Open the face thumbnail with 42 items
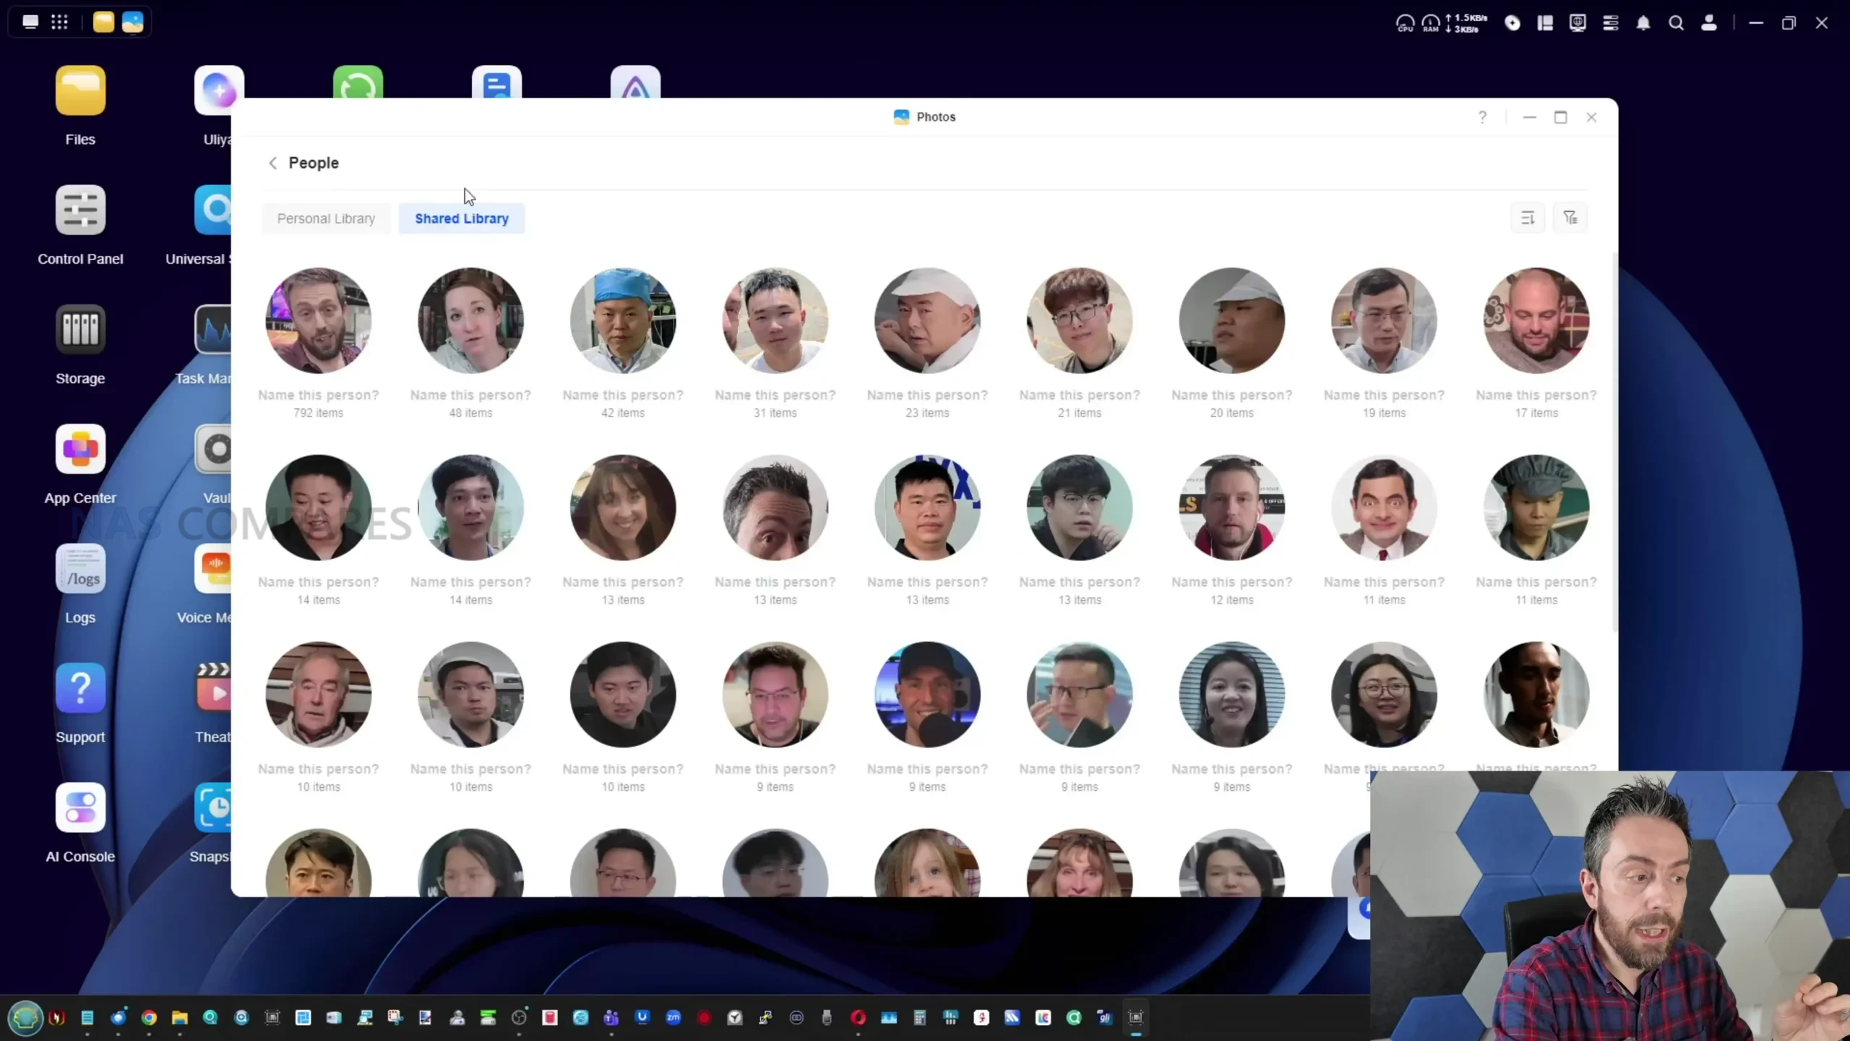The image size is (1850, 1041). 623,321
